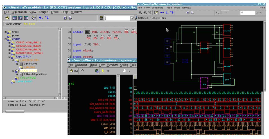Click the clipboard icon beside nTrace search box
The height and width of the screenshot is (139, 269).
click(x=101, y=18)
